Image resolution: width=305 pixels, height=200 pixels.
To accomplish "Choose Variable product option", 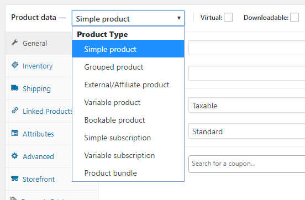I will point(128,102).
